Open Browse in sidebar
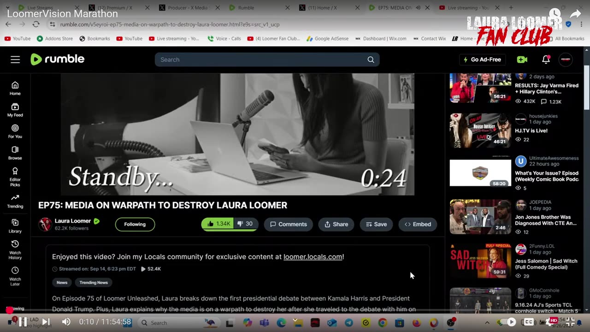The width and height of the screenshot is (590, 332). click(x=15, y=153)
